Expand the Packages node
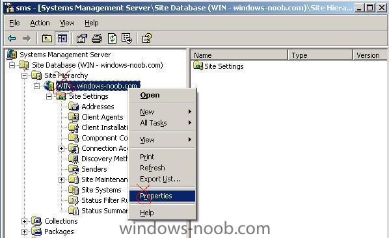389x238 pixels. (24, 231)
